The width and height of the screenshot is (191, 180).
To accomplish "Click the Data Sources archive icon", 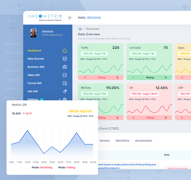I will coord(65,59).
